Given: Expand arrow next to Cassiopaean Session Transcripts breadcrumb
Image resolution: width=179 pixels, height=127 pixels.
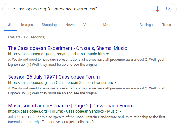Looking at the screenshot, I should pyautogui.click(x=116, y=83).
